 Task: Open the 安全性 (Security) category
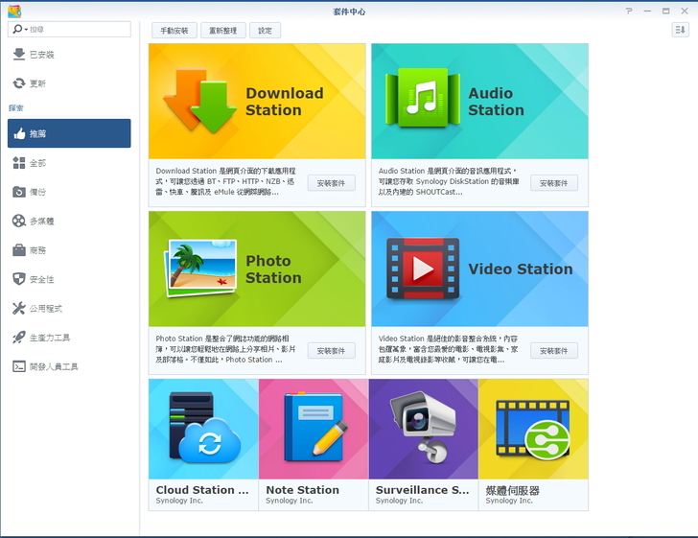point(42,279)
